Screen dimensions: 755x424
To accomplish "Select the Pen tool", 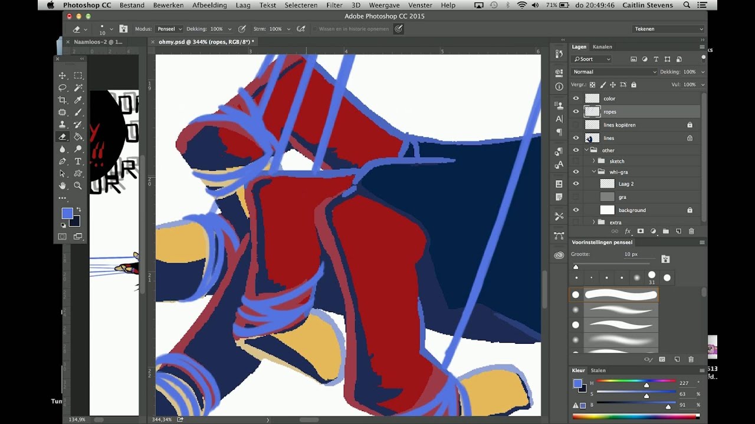I will (63, 161).
